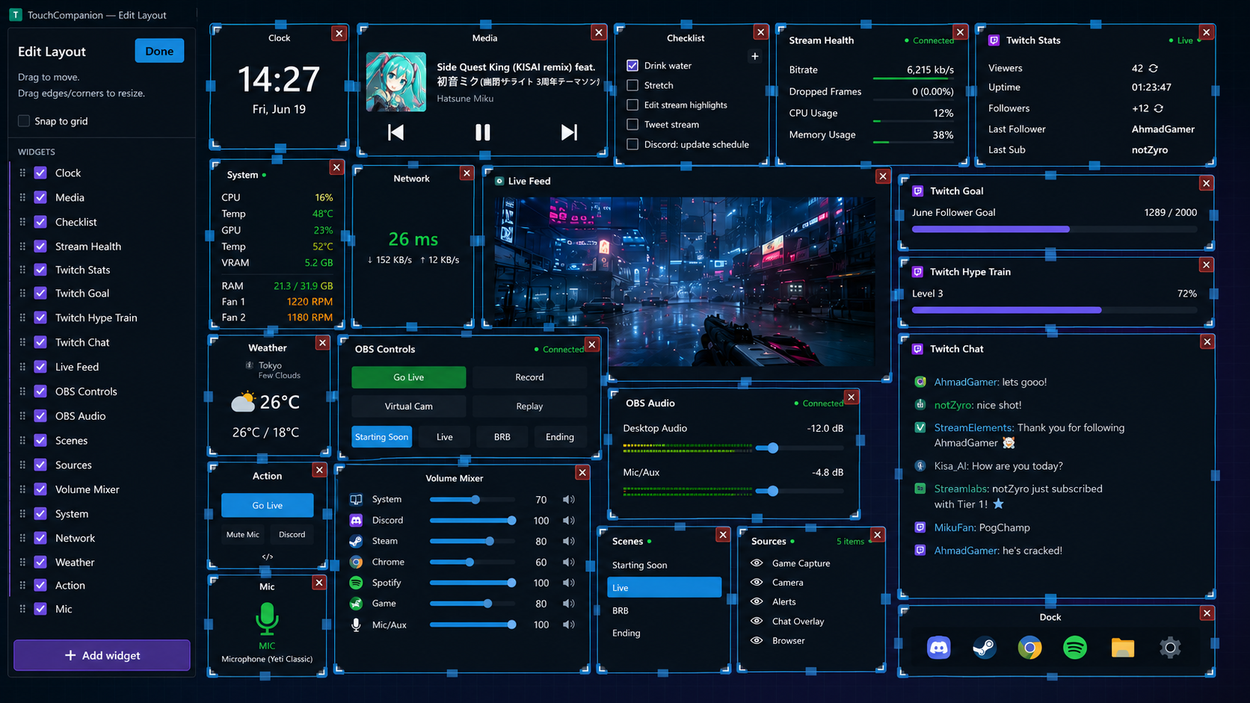Select Starting Soon in the Scenes widget
The height and width of the screenshot is (703, 1250).
tap(665, 566)
